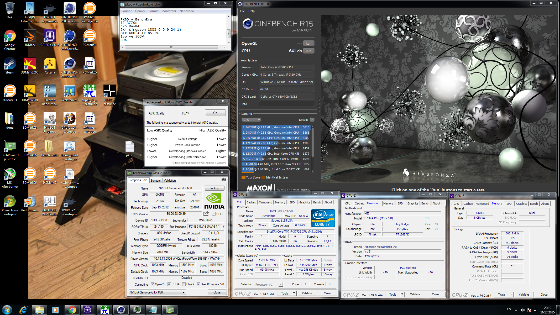
Task: Open the CPU ranking dropdown in Cinebench
Action: click(x=251, y=120)
